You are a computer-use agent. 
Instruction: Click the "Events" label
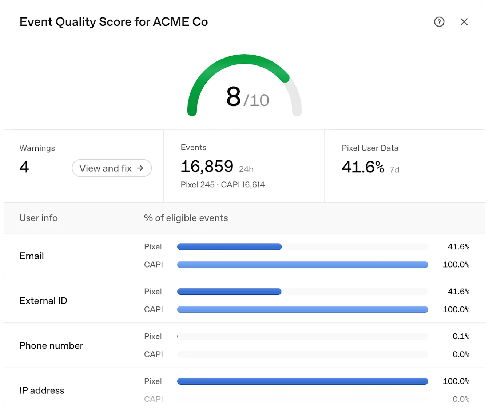point(194,147)
